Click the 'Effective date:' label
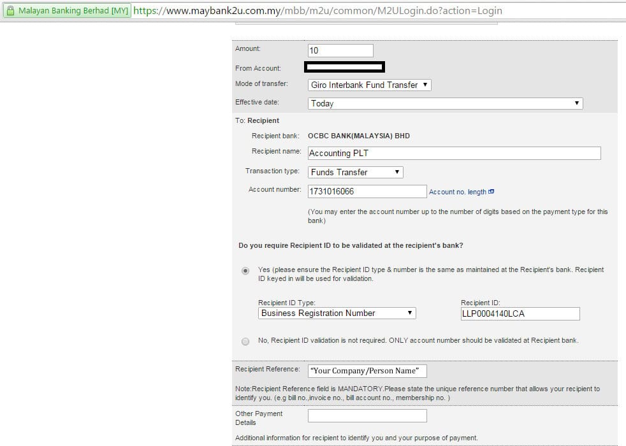This screenshot has height=446, width=626. (x=257, y=103)
